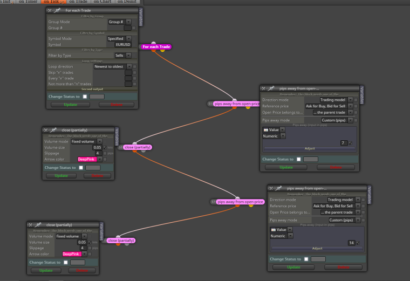The image size is (410, 281).
Task: Click the pin icon on For each Trade panel
Action: click(x=57, y=10)
